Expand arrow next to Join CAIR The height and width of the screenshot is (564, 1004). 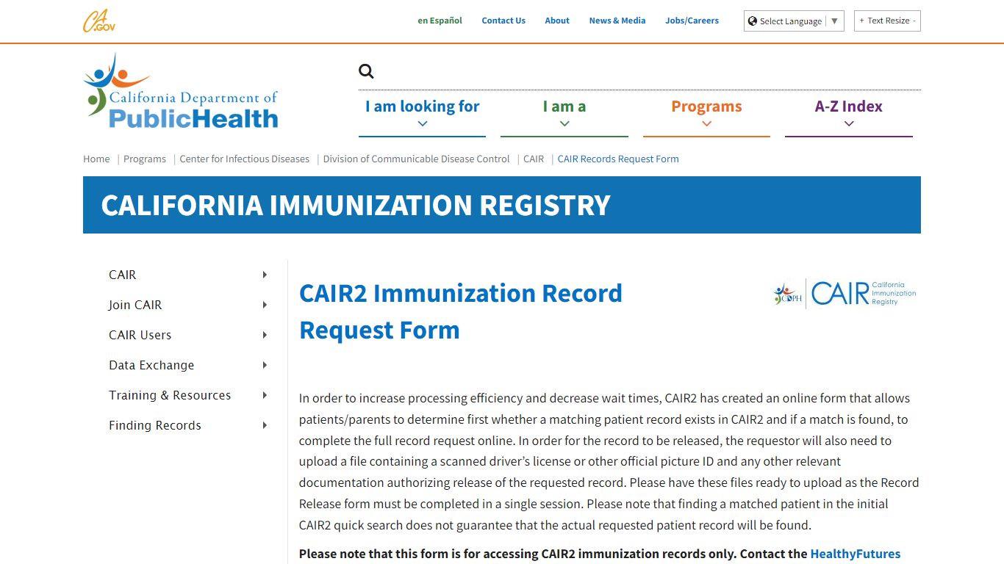pyautogui.click(x=265, y=305)
